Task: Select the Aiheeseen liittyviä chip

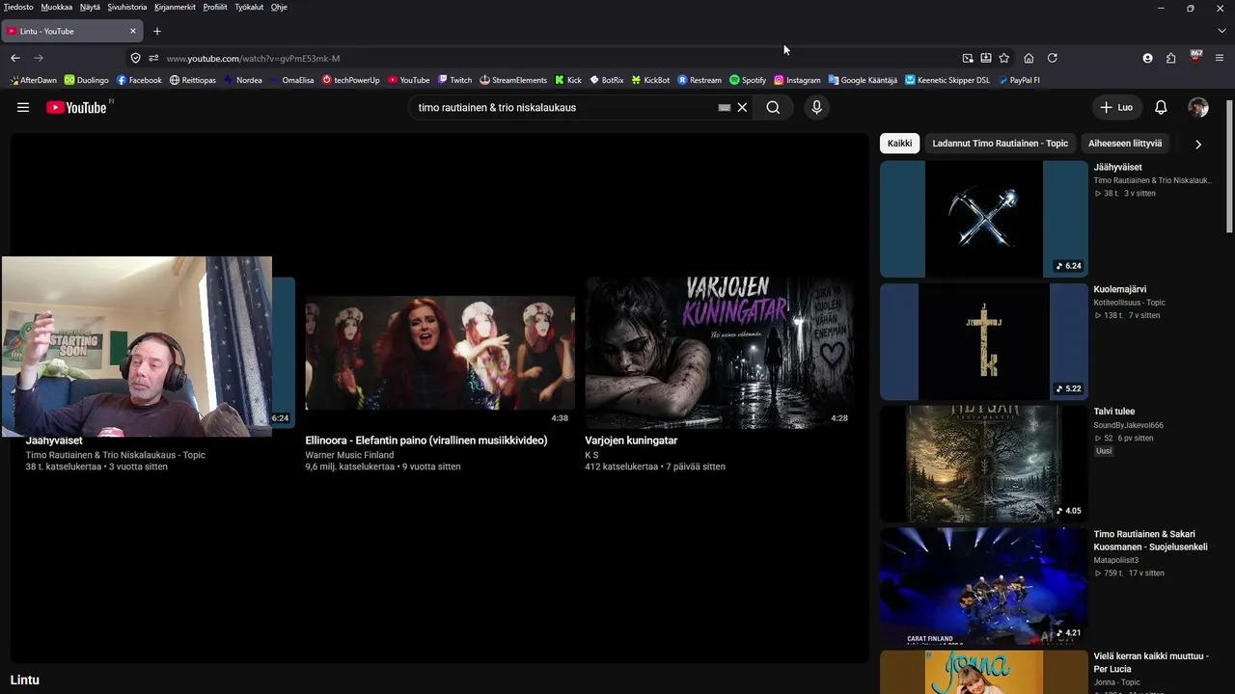Action: (x=1125, y=144)
